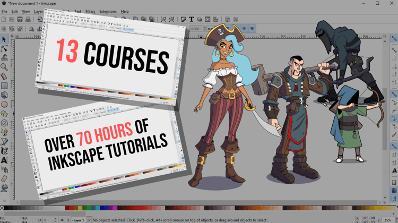Save the document with floppy icon
398x223 pixels.
point(20,19)
